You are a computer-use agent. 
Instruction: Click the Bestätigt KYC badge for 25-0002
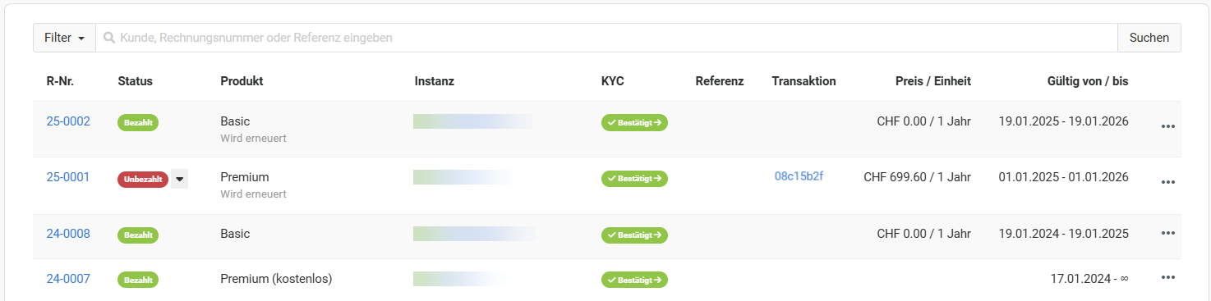[634, 122]
